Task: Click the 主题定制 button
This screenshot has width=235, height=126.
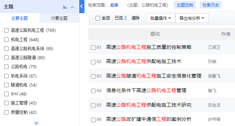Action: click(x=185, y=5)
